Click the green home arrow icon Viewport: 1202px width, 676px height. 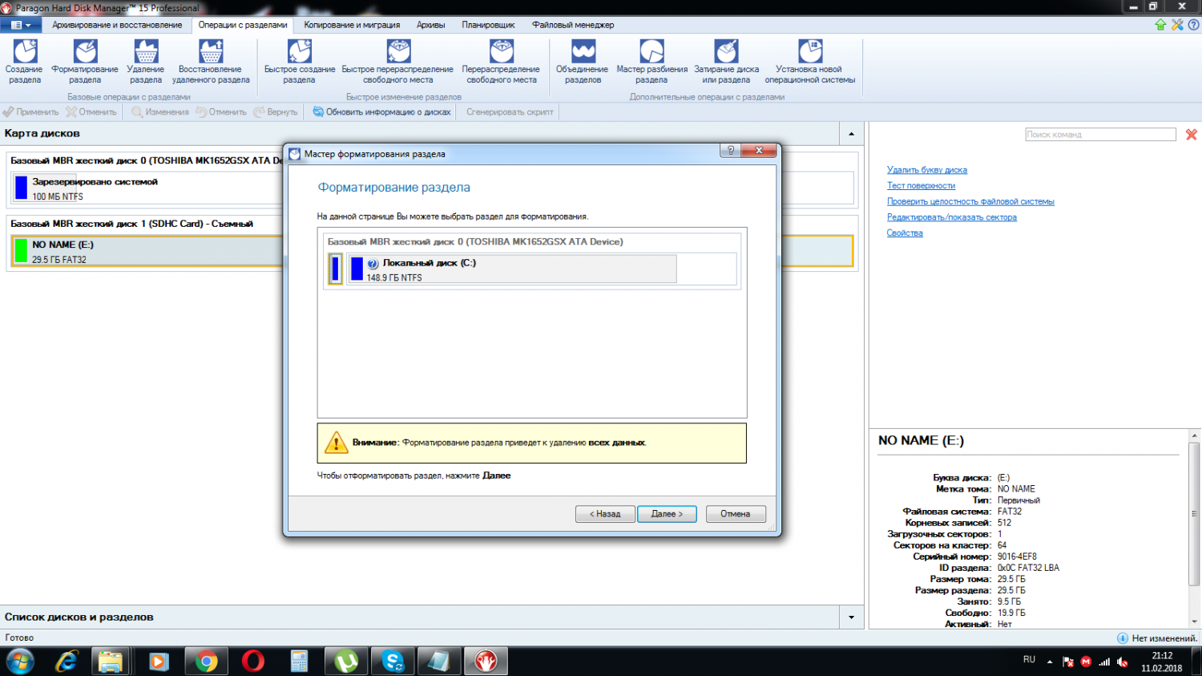[x=1160, y=25]
